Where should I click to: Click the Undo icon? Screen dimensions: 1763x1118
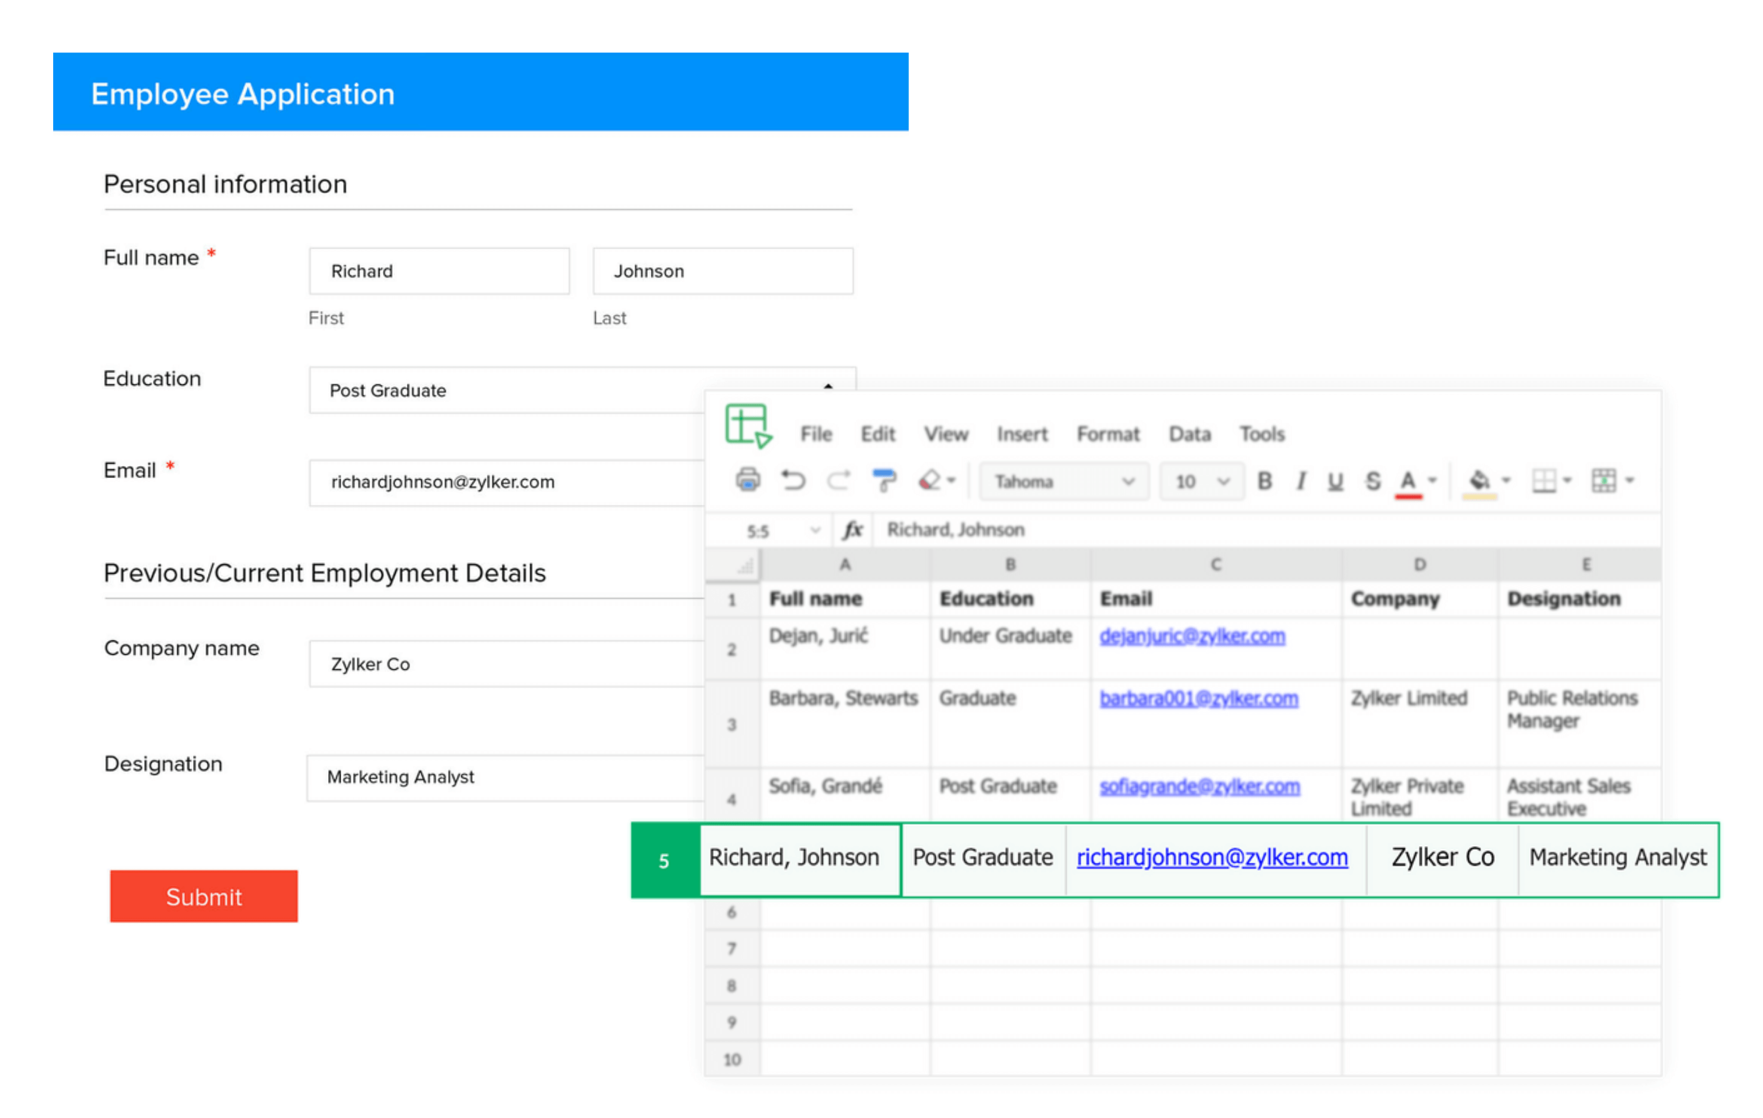click(794, 481)
